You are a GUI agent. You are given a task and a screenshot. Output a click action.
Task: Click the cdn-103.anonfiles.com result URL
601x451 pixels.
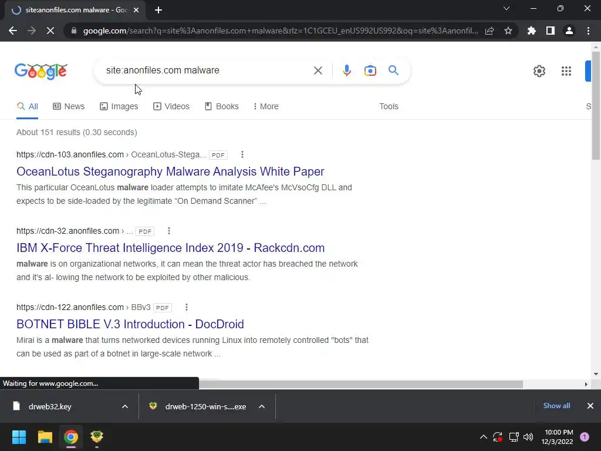[x=70, y=154]
